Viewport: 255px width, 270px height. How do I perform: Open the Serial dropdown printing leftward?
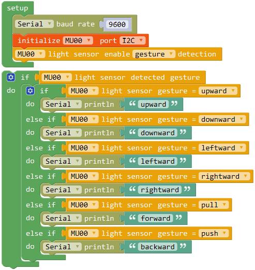pos(62,161)
